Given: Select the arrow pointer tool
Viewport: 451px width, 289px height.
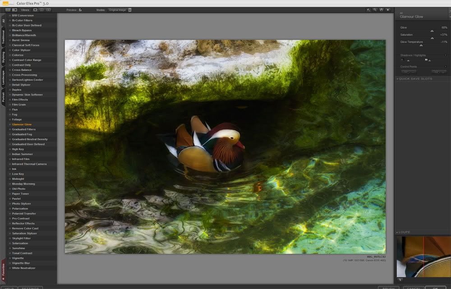Looking at the screenshot, I should click(368, 9).
